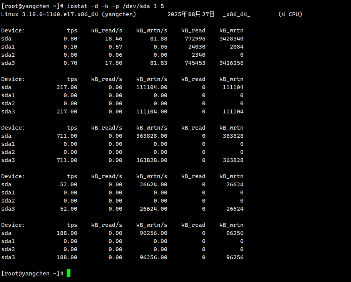Select the sda row tps value '711.00'
Viewport: 351px width, 282px height.
tap(67, 136)
